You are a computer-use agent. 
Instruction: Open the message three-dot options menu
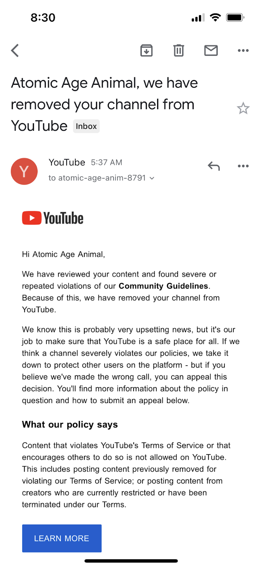coord(243,166)
